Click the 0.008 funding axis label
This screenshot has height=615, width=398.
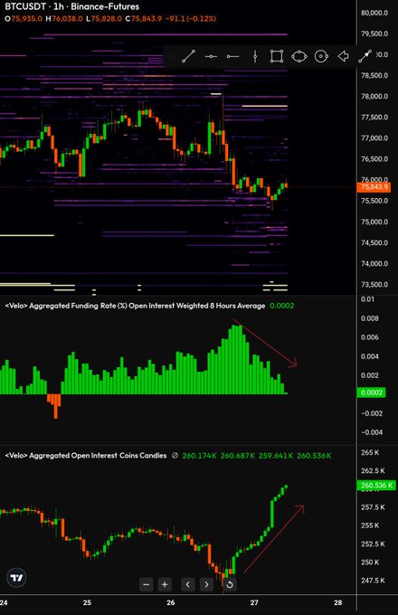pyautogui.click(x=370, y=318)
